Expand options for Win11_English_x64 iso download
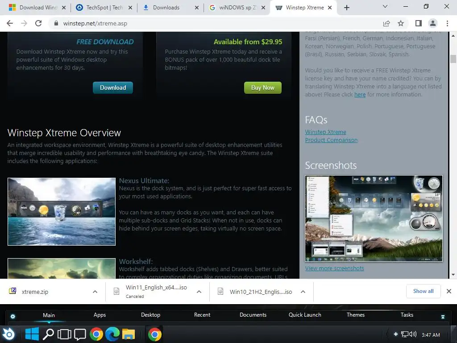 click(x=199, y=292)
